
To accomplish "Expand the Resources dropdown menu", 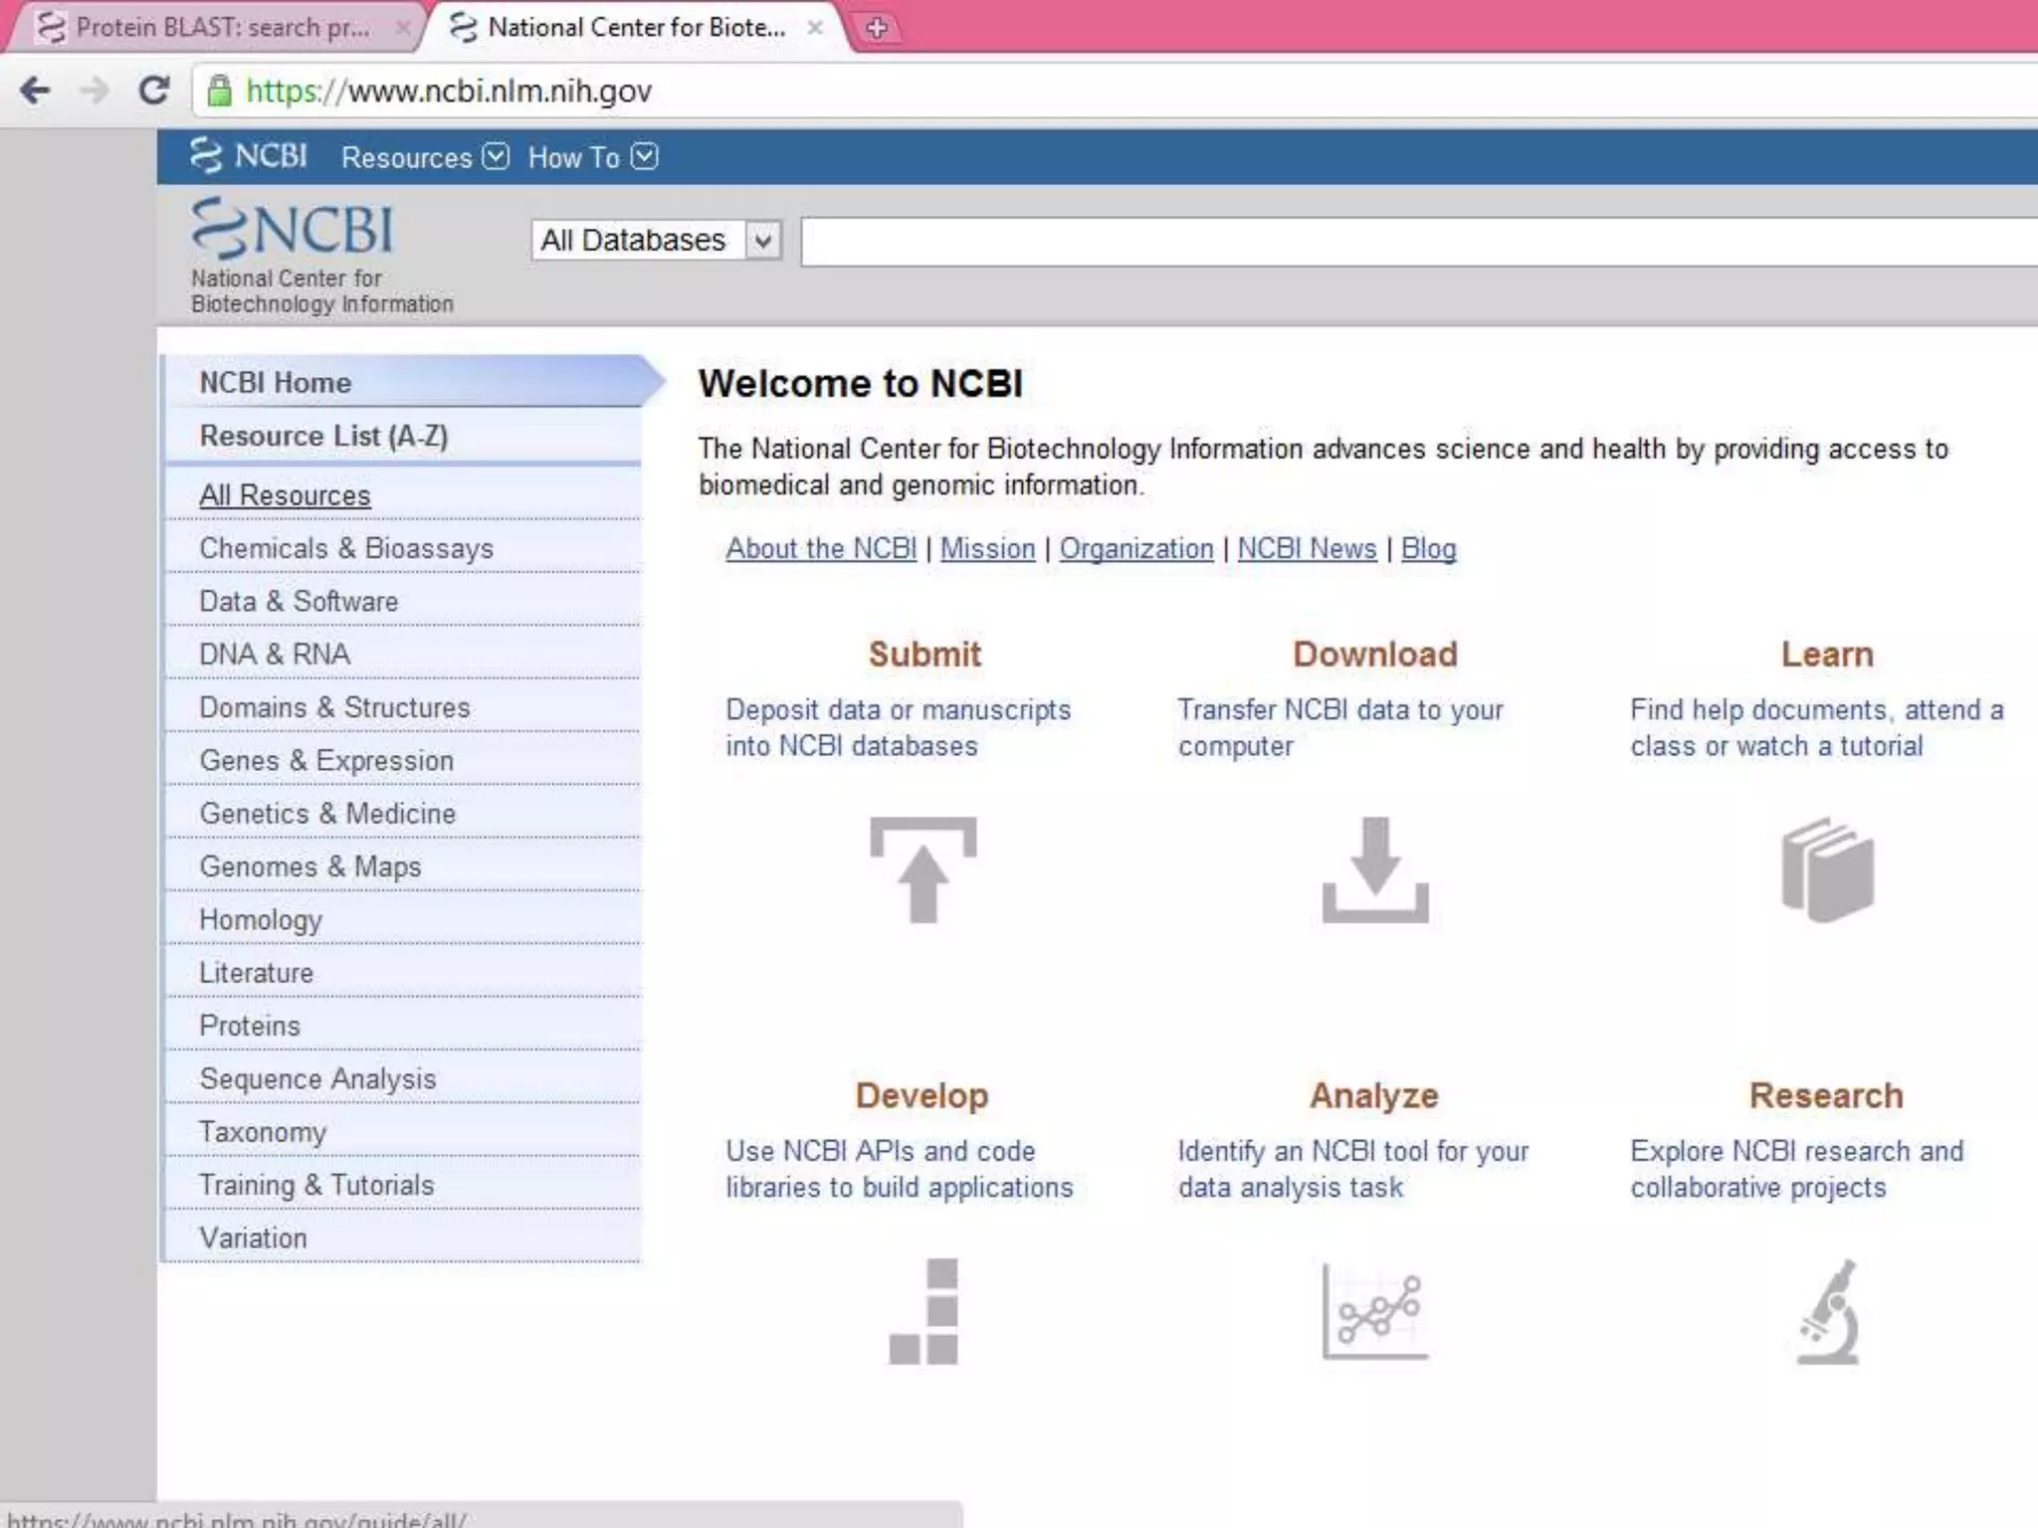I will (x=424, y=157).
